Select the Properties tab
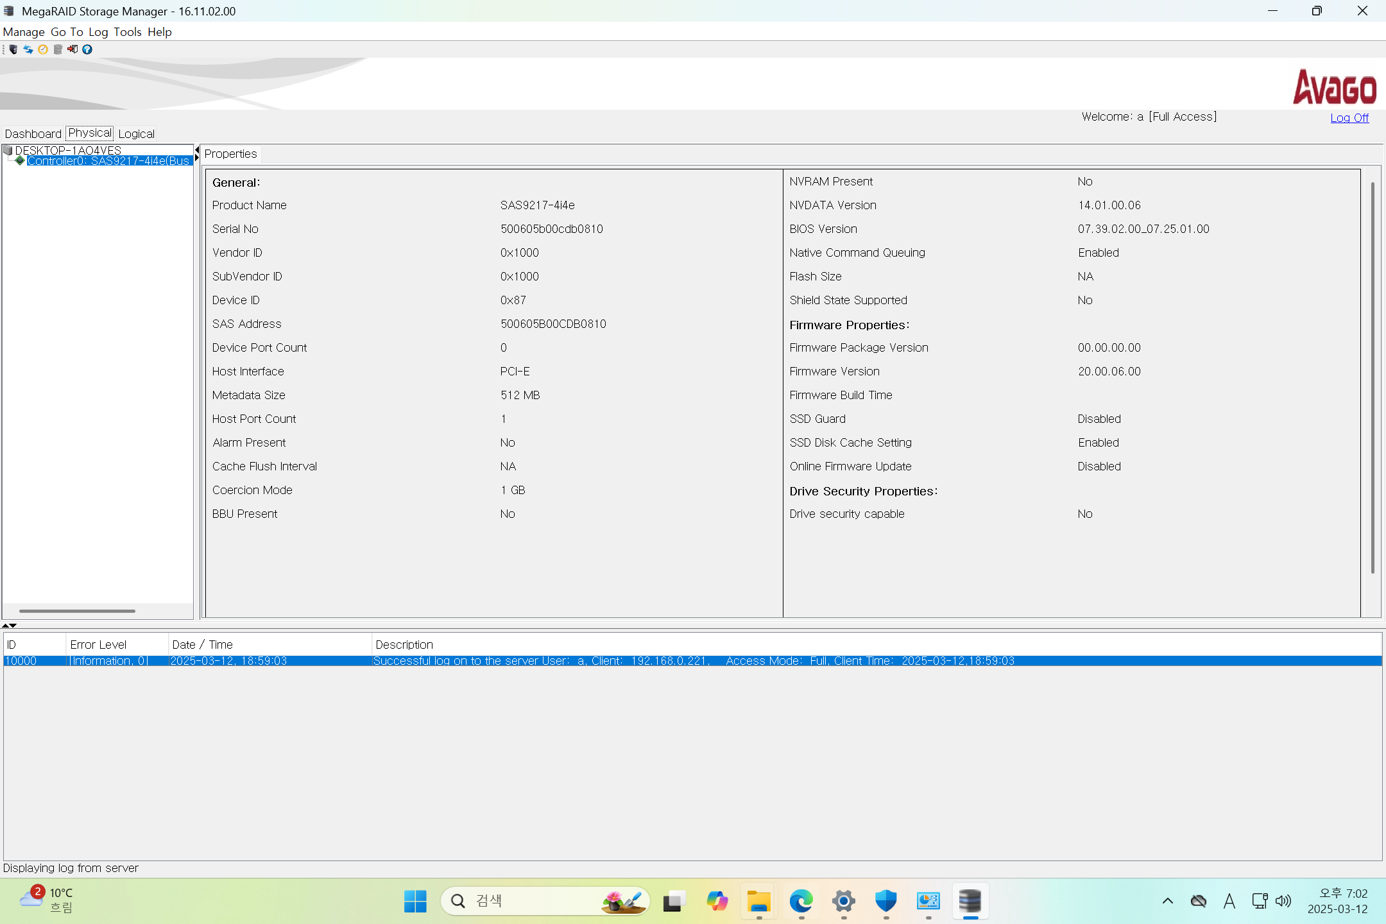1386x924 pixels. (x=230, y=154)
